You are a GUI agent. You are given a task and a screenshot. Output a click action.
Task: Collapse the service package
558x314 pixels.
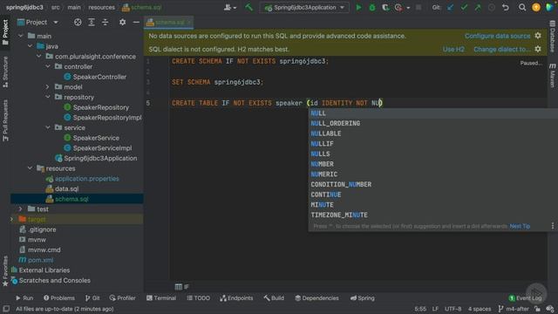(x=48, y=127)
